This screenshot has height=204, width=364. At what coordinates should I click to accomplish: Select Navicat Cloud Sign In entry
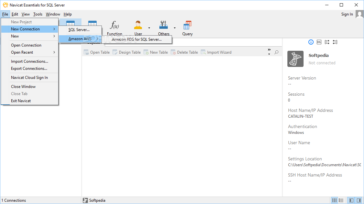pos(29,78)
